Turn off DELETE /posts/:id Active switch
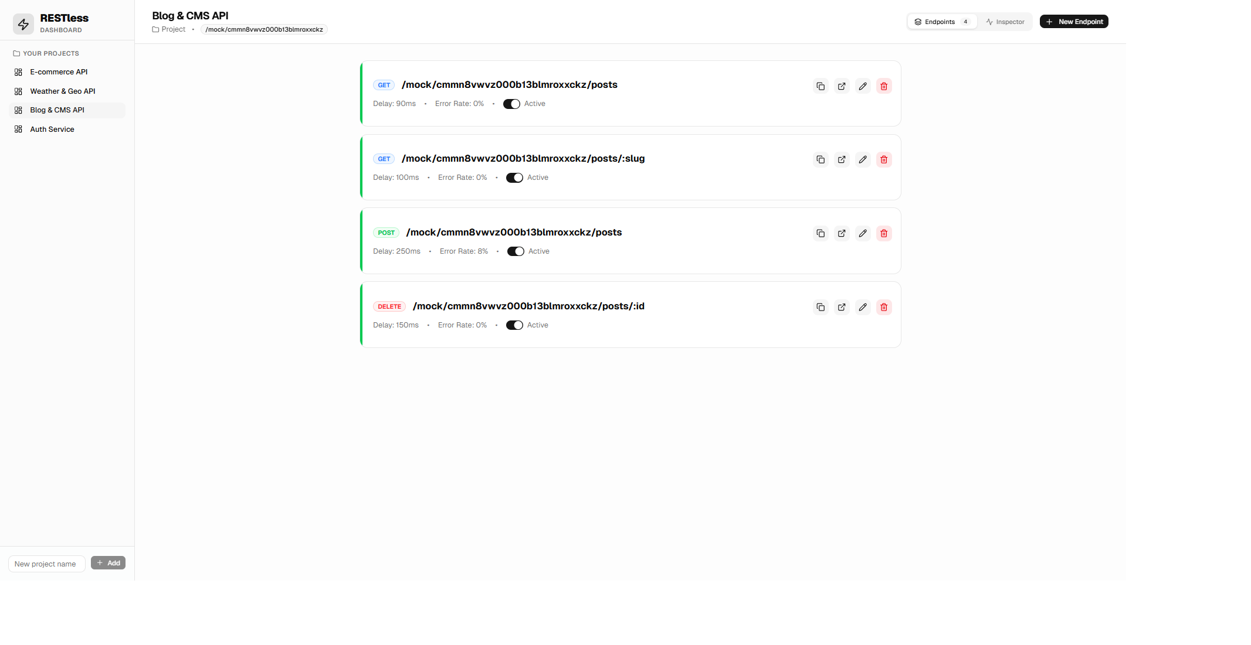Viewport: 1251px width, 645px height. pyautogui.click(x=514, y=326)
